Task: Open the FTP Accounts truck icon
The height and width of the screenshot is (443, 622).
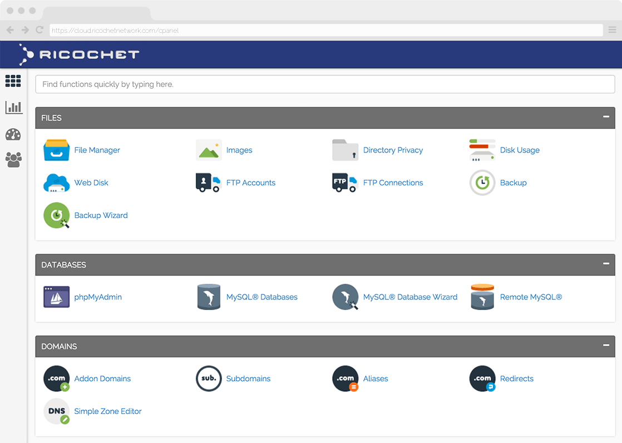Action: click(208, 183)
